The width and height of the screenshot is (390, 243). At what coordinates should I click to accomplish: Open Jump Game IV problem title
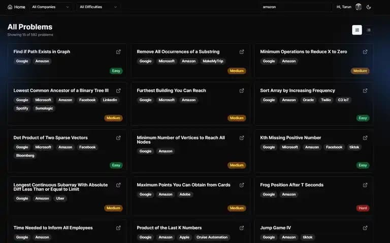coord(275,228)
